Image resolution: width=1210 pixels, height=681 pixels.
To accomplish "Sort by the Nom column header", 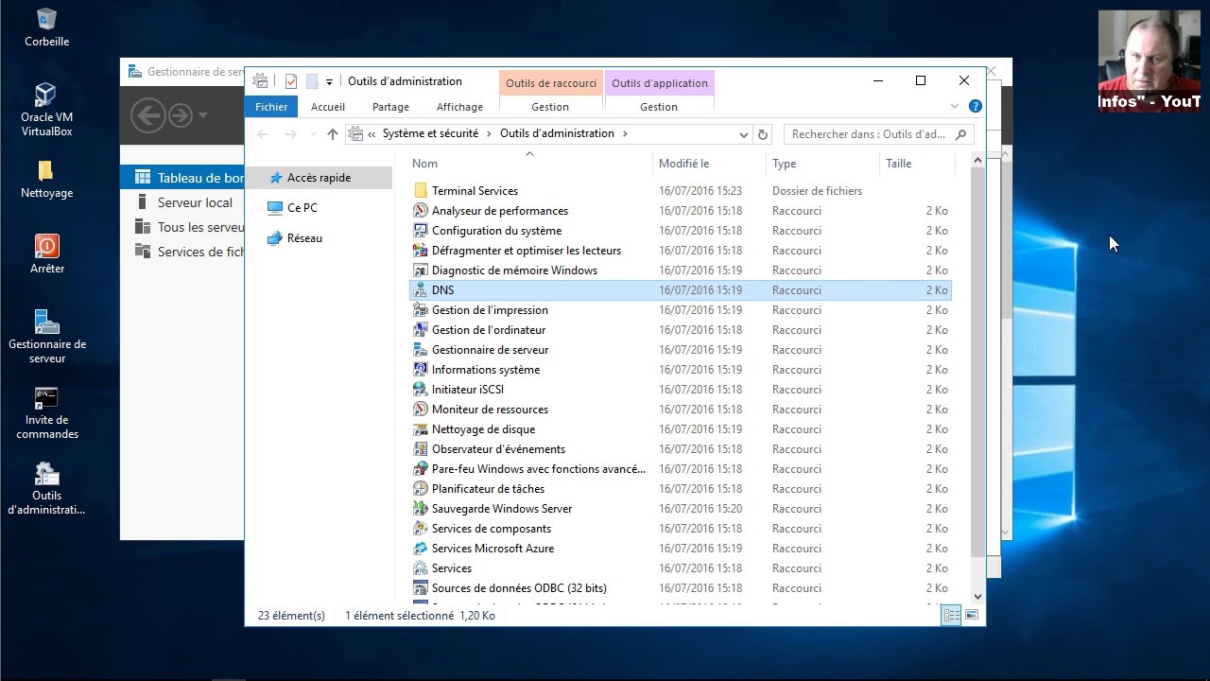I will pyautogui.click(x=529, y=164).
